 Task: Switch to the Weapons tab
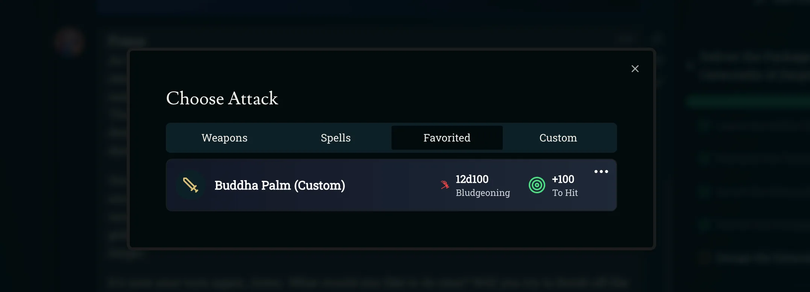224,138
